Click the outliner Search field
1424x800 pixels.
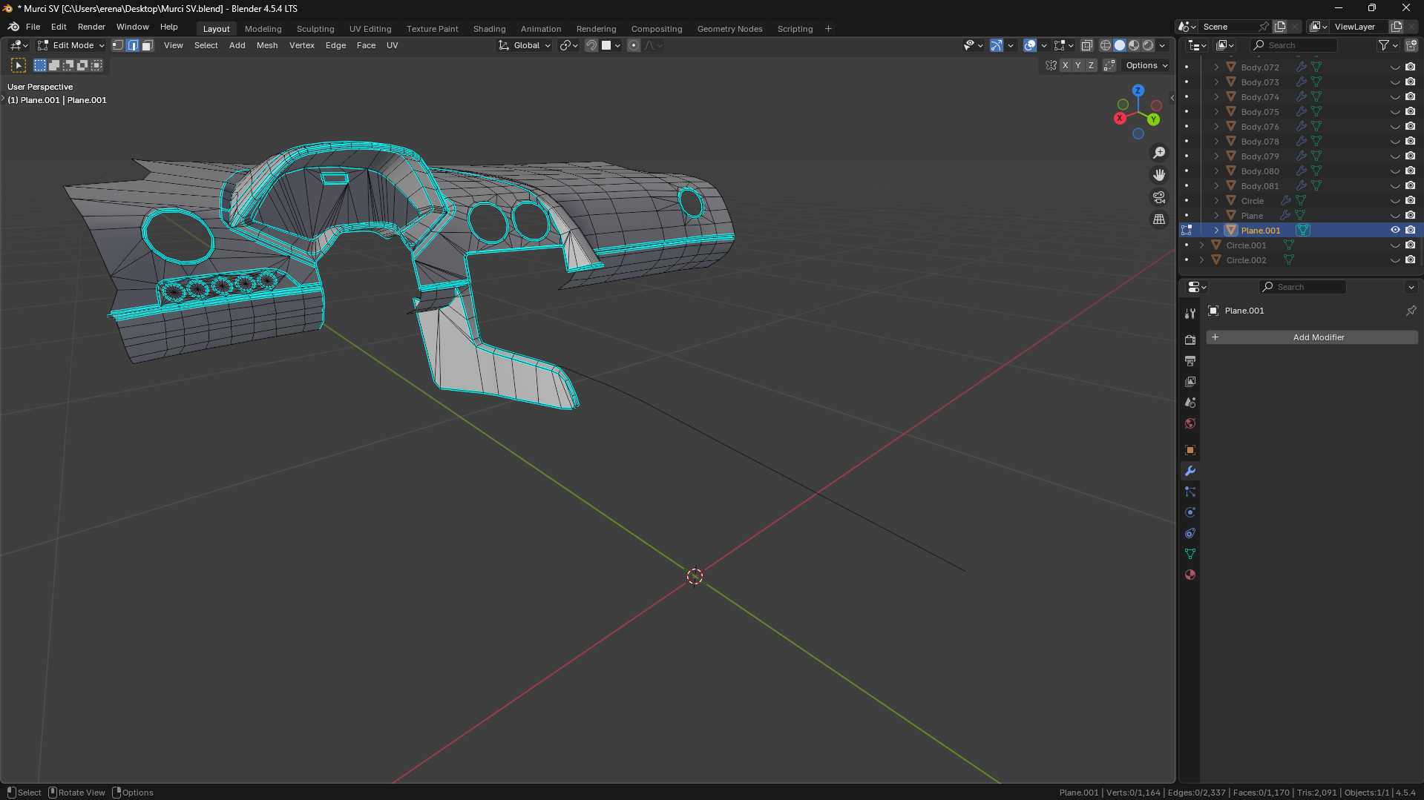pyautogui.click(x=1294, y=45)
